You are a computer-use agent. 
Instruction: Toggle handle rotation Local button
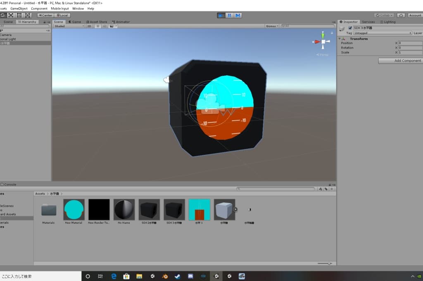(x=62, y=15)
